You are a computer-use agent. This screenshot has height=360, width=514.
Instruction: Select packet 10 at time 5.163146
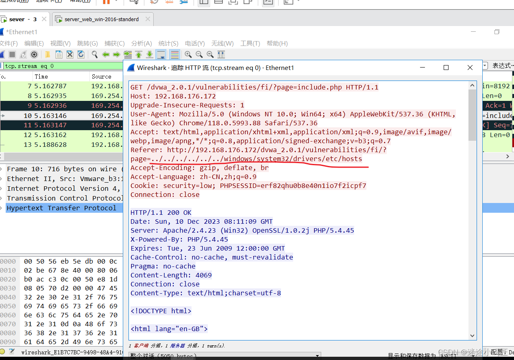click(x=61, y=116)
